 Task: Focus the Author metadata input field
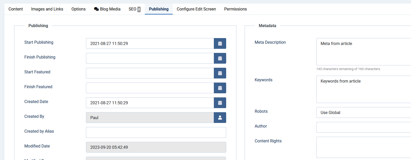363,127
